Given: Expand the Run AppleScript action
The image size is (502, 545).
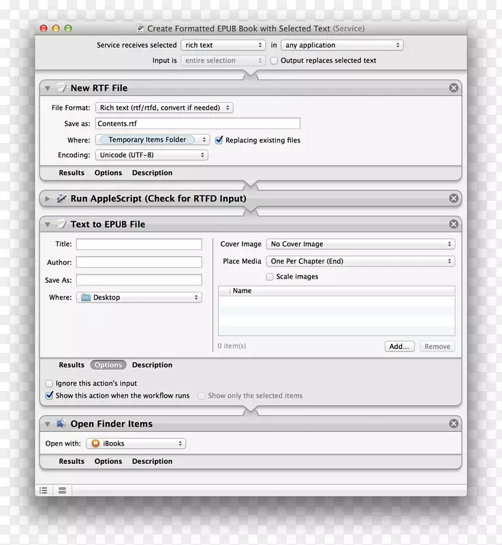Looking at the screenshot, I should coord(47,199).
